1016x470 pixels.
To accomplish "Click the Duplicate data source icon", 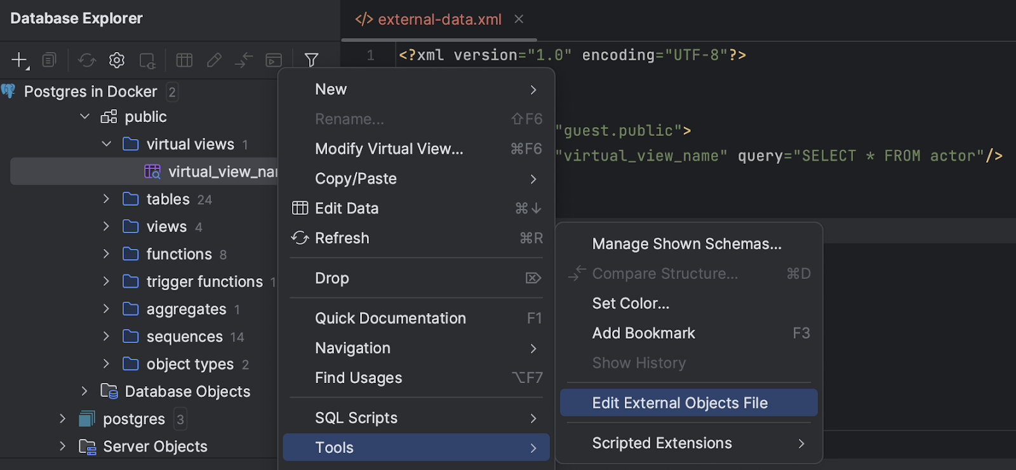I will coord(49,60).
